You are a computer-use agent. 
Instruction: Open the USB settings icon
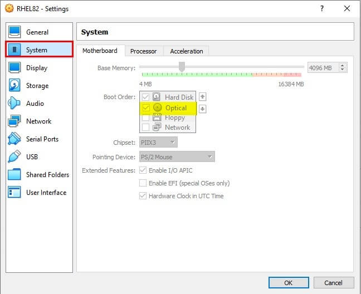coord(14,157)
